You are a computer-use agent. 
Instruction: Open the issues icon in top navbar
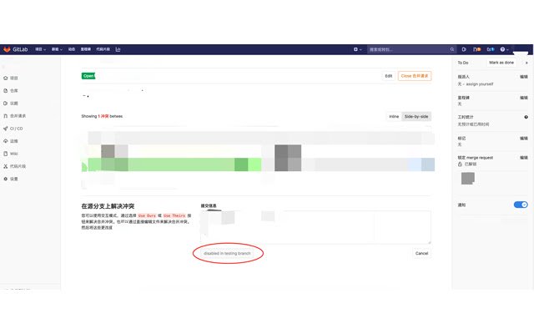pyautogui.click(x=464, y=49)
